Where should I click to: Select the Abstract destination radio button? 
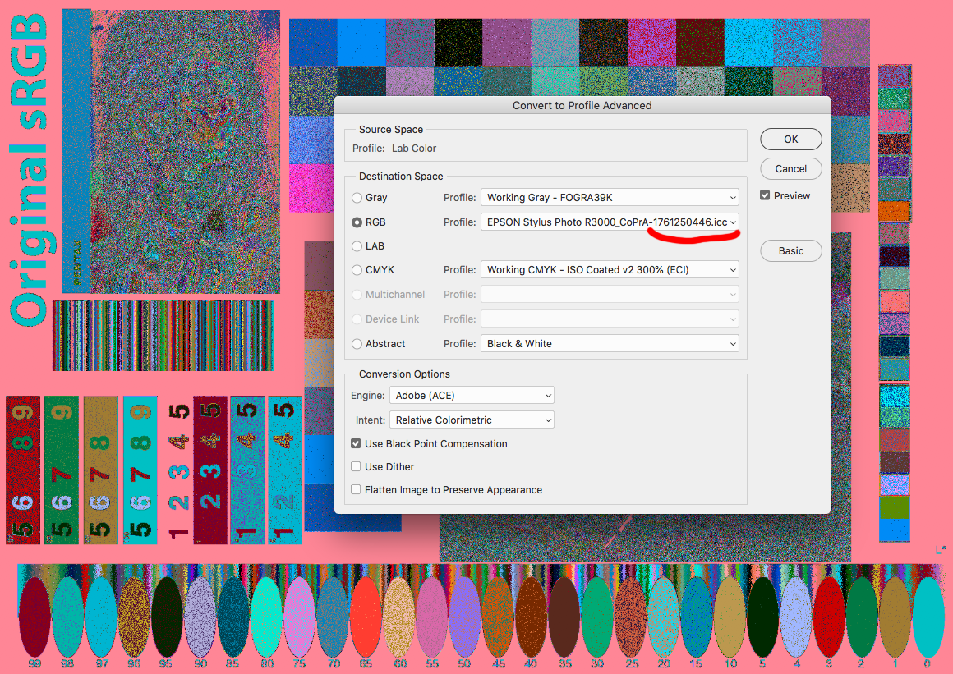pyautogui.click(x=357, y=344)
